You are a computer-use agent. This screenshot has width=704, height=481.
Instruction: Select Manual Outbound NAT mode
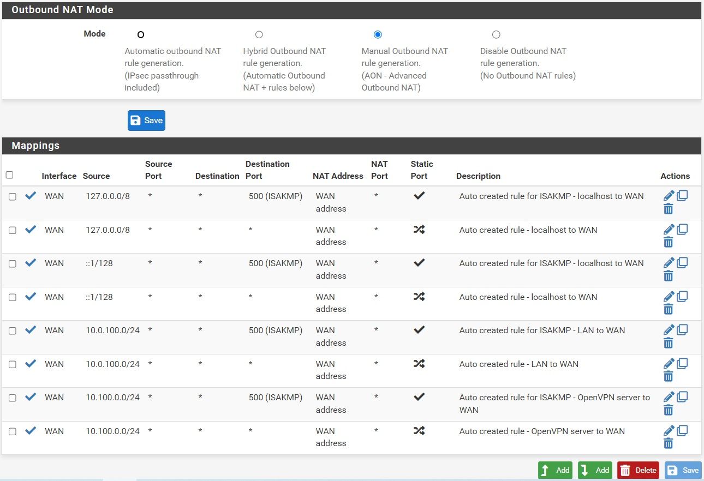coord(378,34)
